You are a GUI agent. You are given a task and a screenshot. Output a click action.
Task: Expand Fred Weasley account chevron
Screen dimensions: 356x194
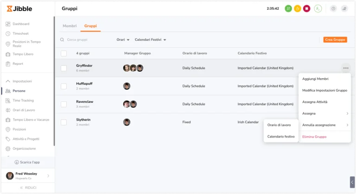(x=48, y=176)
